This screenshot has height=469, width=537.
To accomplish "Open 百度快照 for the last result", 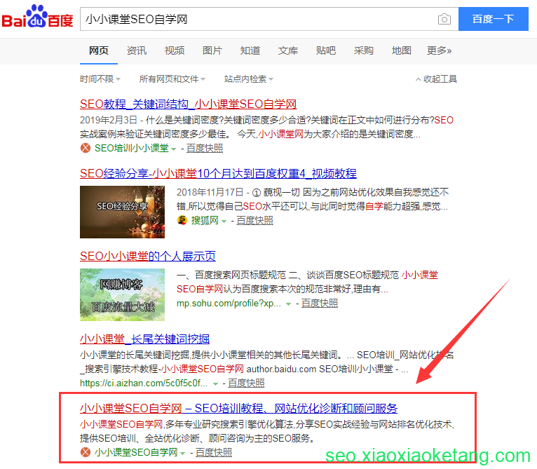I will pyautogui.click(x=214, y=453).
